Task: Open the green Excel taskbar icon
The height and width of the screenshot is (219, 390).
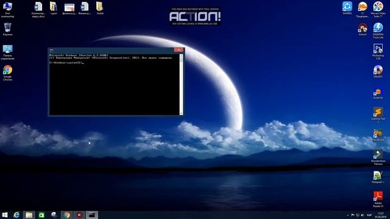Action: tap(41, 215)
